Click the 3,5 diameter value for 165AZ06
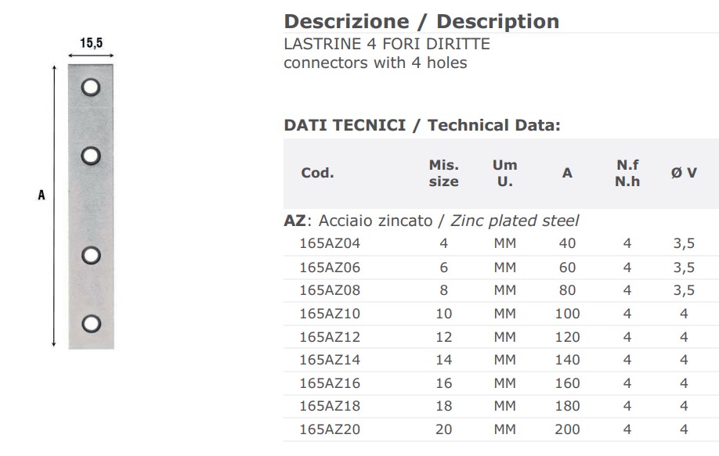This screenshot has width=719, height=456. coord(684,267)
